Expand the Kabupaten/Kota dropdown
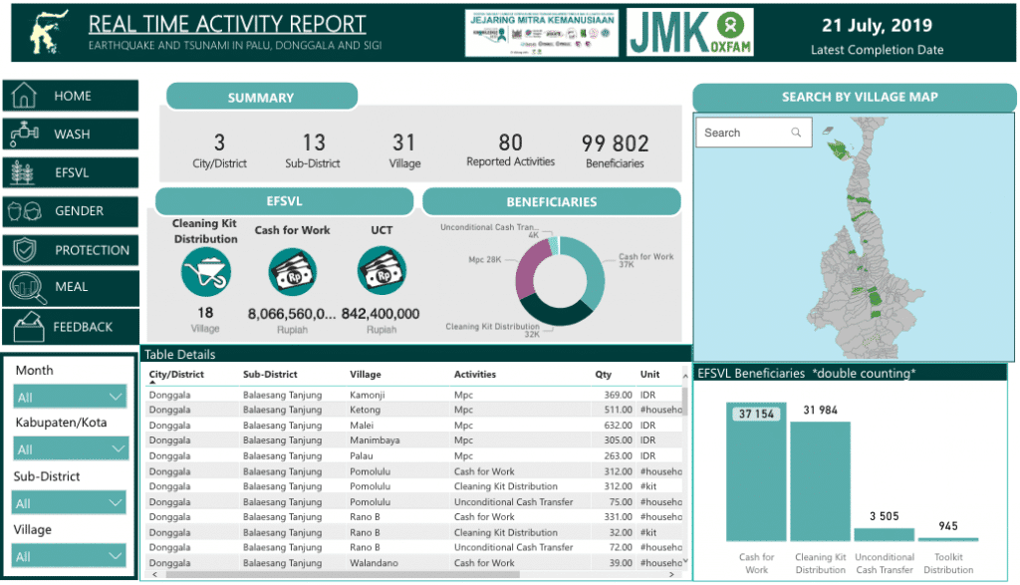The image size is (1020, 585). 71,449
